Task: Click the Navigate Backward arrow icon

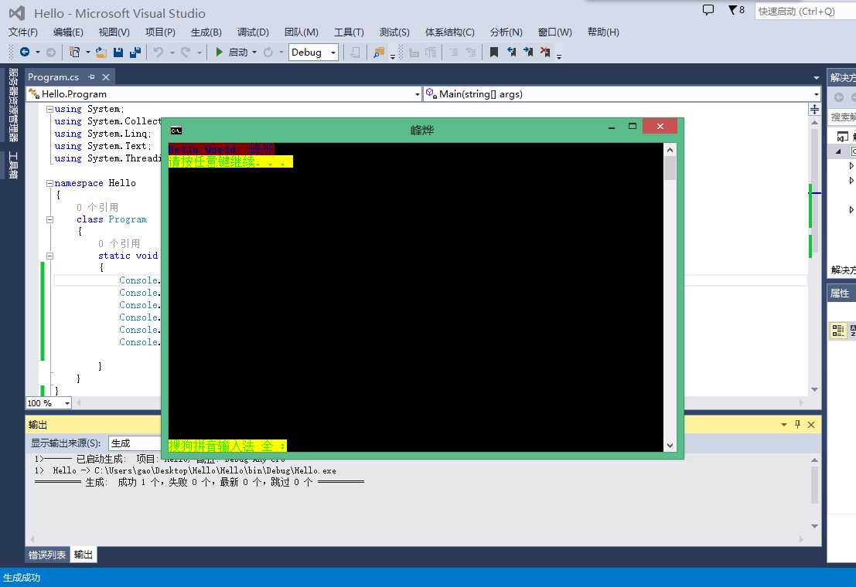Action: coord(25,52)
